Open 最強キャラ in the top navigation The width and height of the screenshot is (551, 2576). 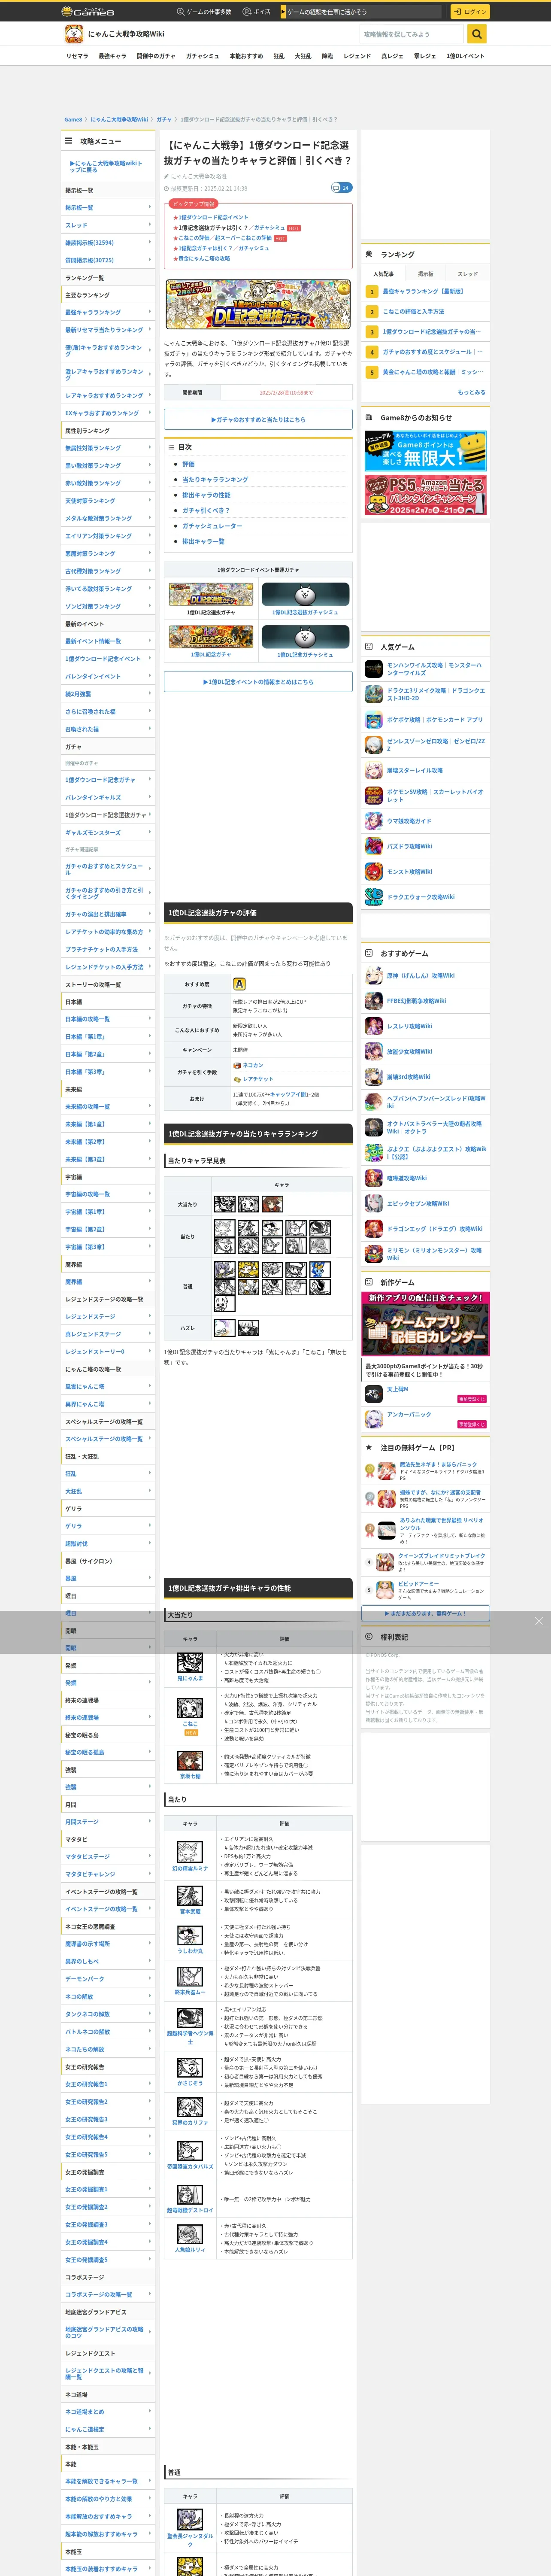click(112, 56)
